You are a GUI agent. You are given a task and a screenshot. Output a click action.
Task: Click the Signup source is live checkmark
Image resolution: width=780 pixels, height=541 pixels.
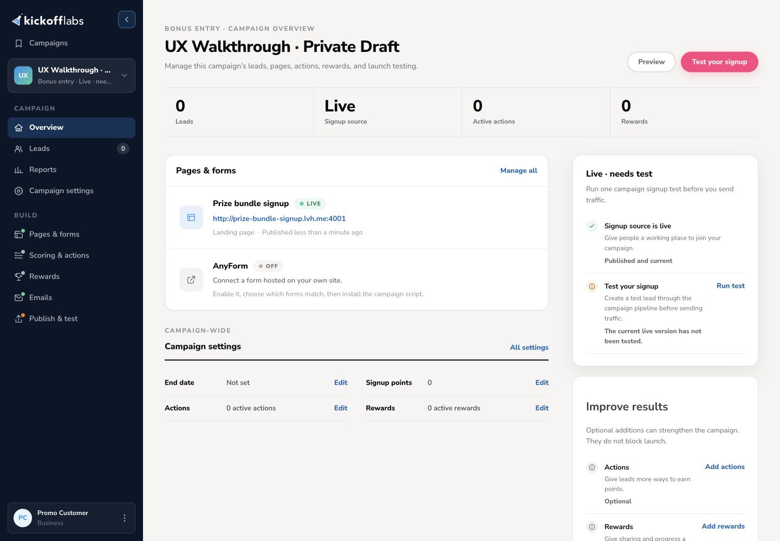592,226
